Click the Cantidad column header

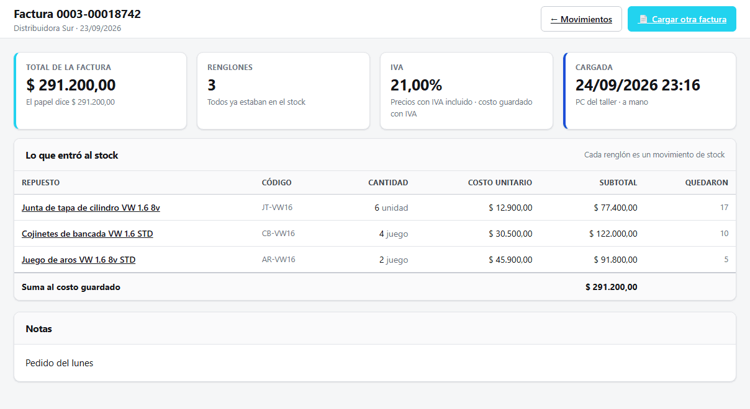click(388, 183)
